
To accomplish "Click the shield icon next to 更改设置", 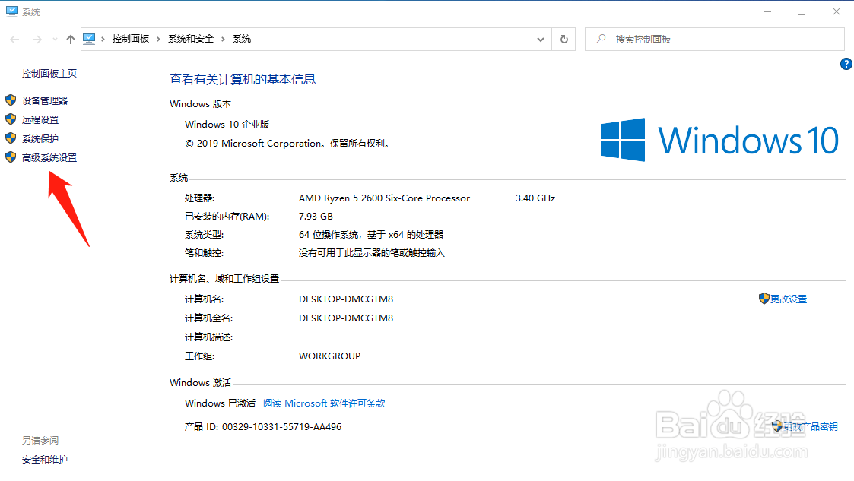I will [x=764, y=298].
